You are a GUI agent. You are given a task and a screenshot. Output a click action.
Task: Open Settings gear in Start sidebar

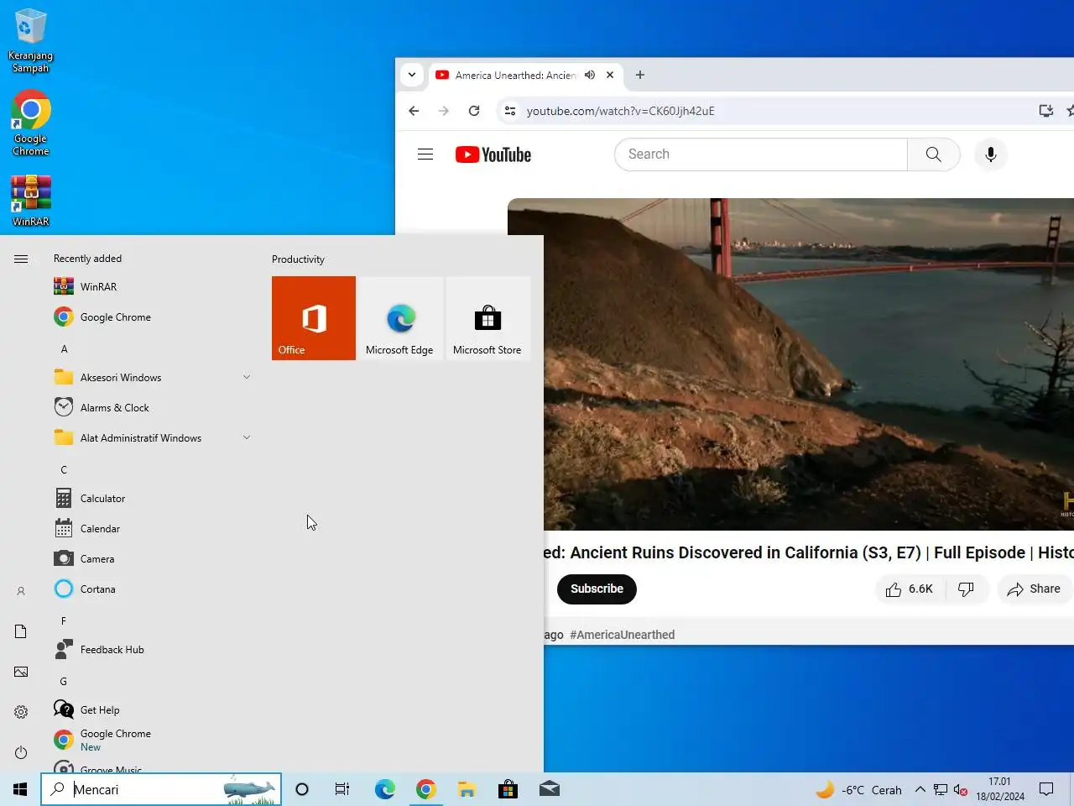(x=21, y=712)
